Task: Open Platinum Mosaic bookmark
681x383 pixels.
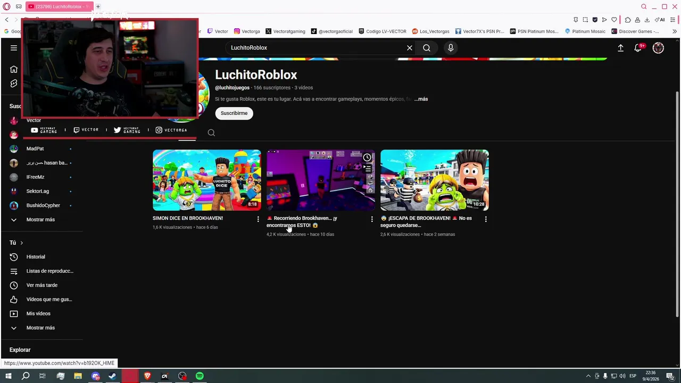Action: click(x=585, y=31)
